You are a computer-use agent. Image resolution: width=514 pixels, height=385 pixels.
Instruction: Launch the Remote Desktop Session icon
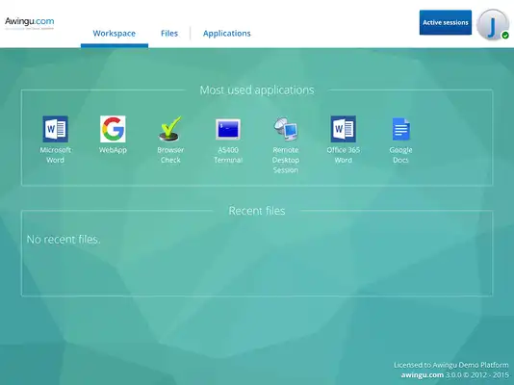point(286,129)
